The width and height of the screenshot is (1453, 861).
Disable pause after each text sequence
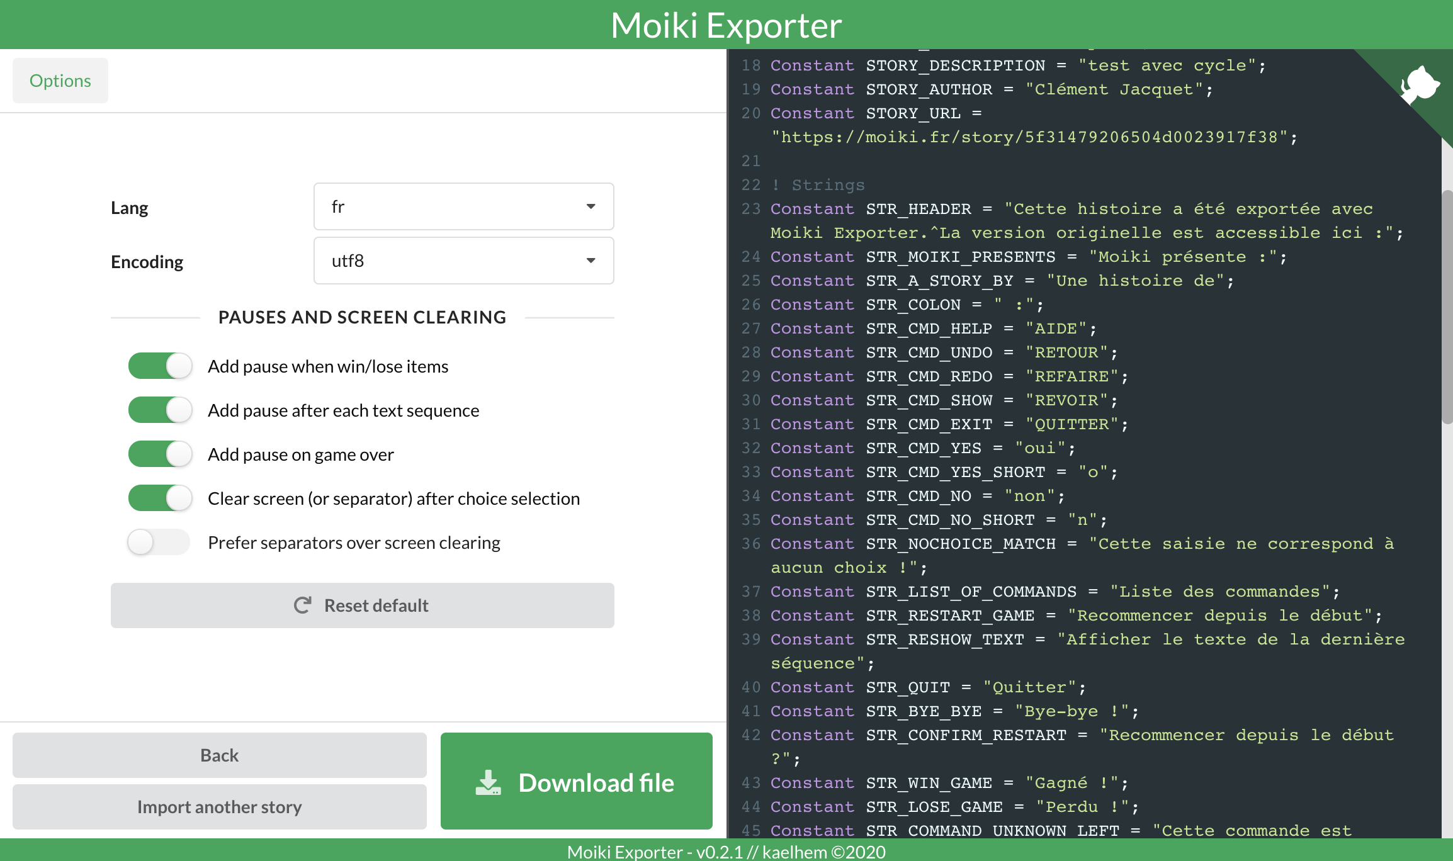click(160, 410)
